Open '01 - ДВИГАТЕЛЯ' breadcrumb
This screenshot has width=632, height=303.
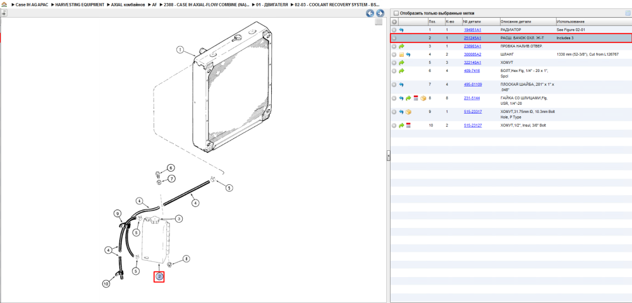[x=272, y=4]
